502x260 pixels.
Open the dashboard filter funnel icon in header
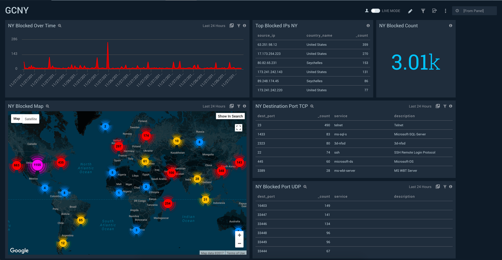point(423,11)
